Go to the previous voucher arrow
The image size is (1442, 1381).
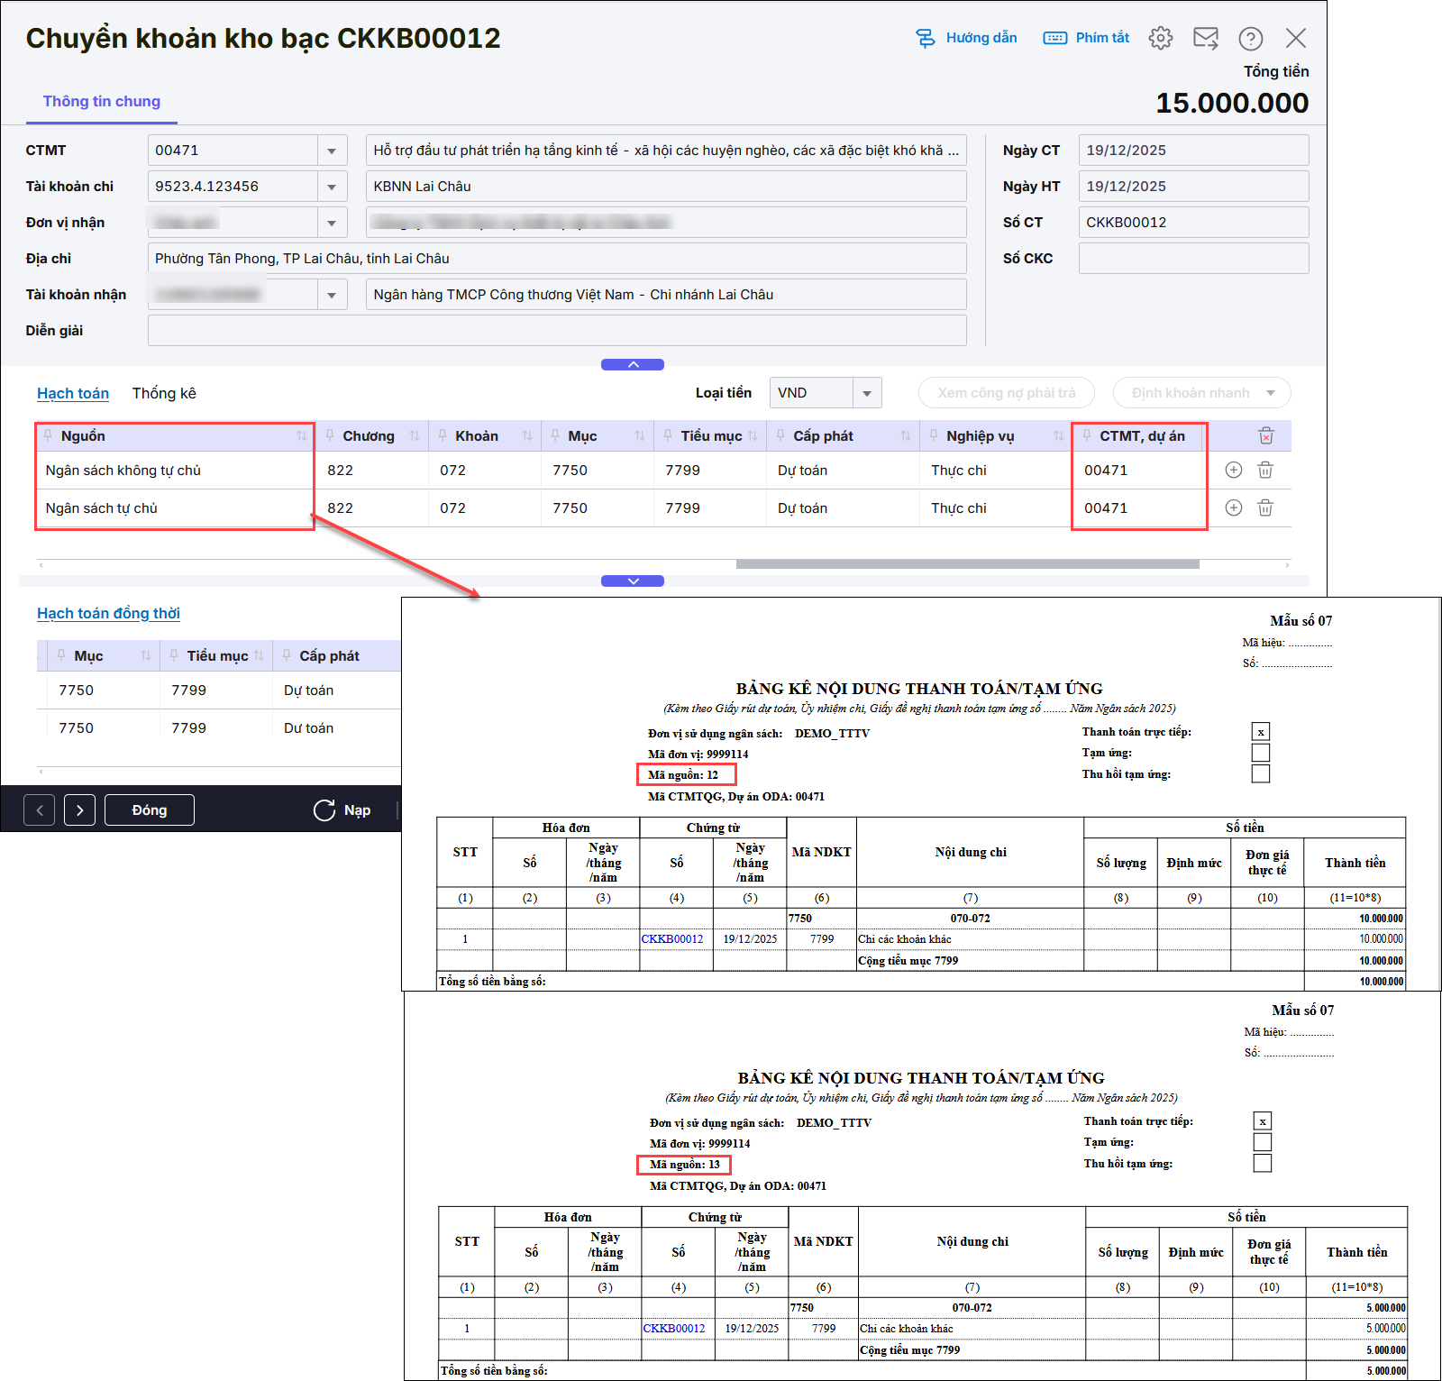tap(40, 810)
